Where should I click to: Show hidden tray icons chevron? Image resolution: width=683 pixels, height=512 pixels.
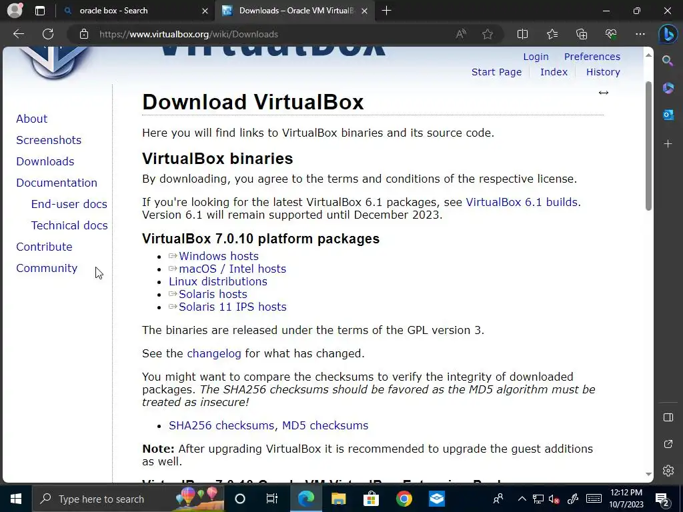coord(522,499)
